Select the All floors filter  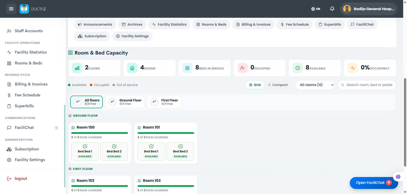coord(86,102)
